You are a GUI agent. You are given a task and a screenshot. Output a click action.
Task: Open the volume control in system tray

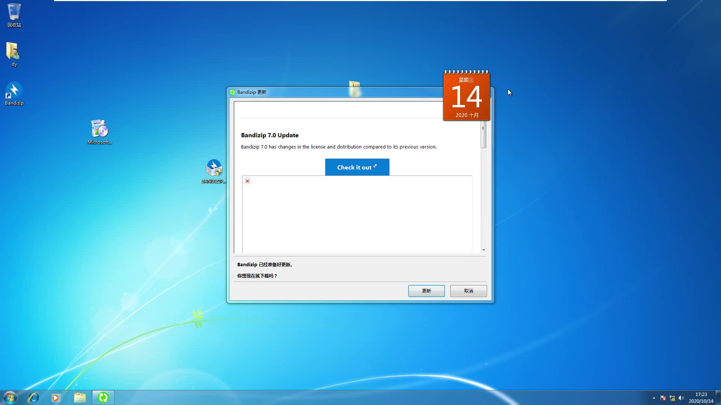tap(681, 398)
